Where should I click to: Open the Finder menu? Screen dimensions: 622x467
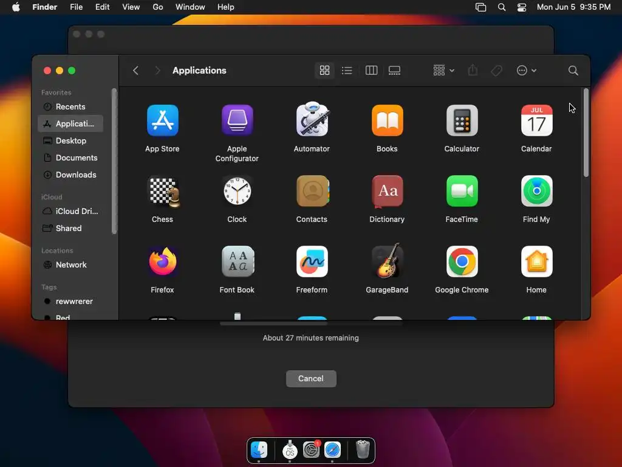pos(45,7)
